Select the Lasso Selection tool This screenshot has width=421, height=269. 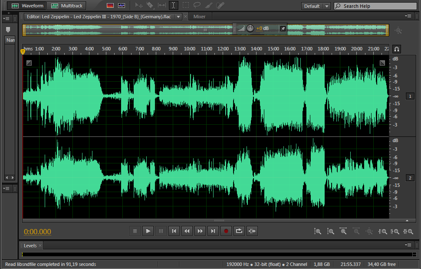[197, 5]
